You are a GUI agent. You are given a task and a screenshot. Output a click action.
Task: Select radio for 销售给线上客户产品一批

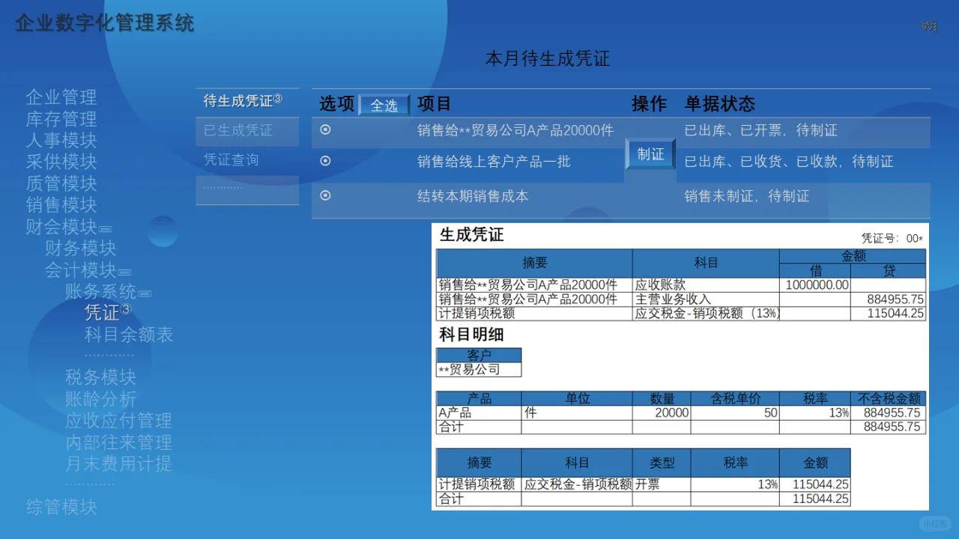(325, 161)
